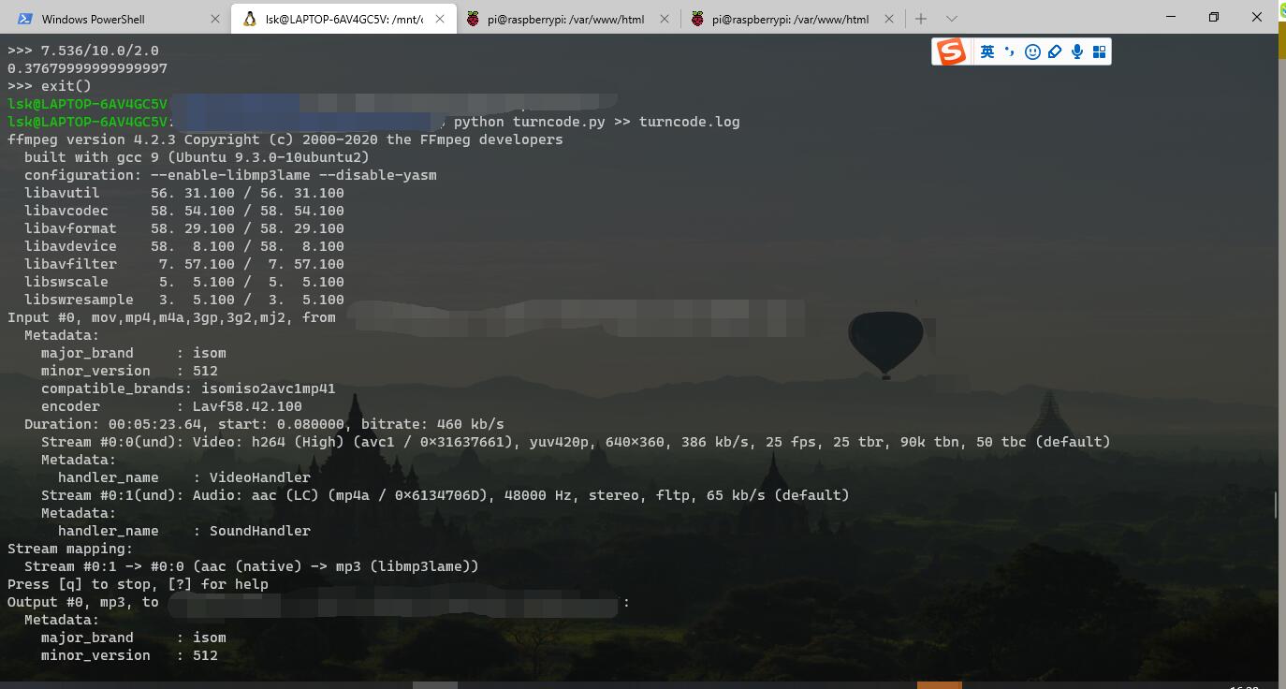Click the "Stream #0:0(und): Video: h264" line
This screenshot has height=689, width=1286.
[576, 442]
